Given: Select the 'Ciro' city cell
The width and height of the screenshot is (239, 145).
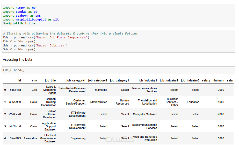Looking at the screenshot, I should (x=34, y=90).
